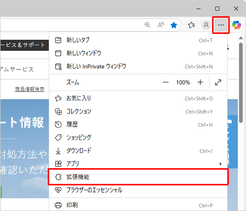Open the profile account icon

(x=206, y=25)
